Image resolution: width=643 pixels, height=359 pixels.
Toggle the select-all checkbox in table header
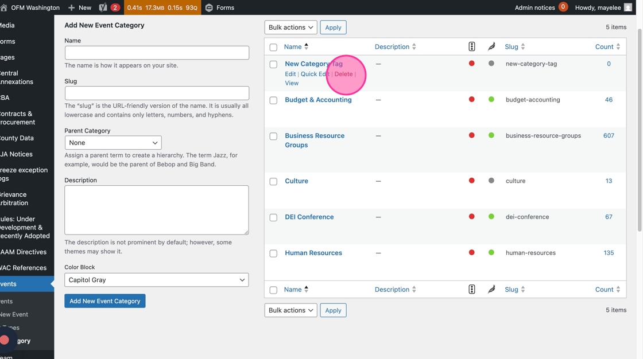273,47
